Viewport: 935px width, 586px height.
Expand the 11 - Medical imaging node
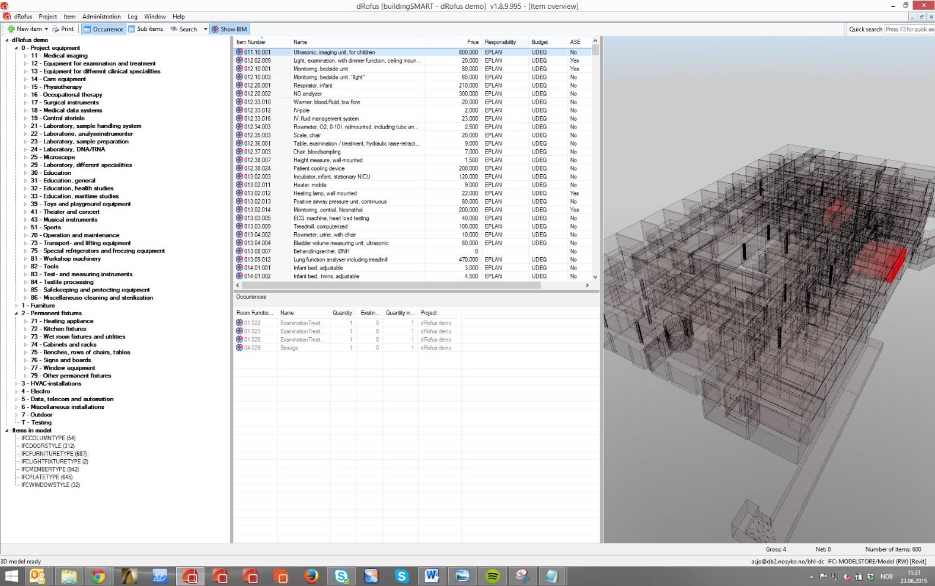tap(26, 56)
